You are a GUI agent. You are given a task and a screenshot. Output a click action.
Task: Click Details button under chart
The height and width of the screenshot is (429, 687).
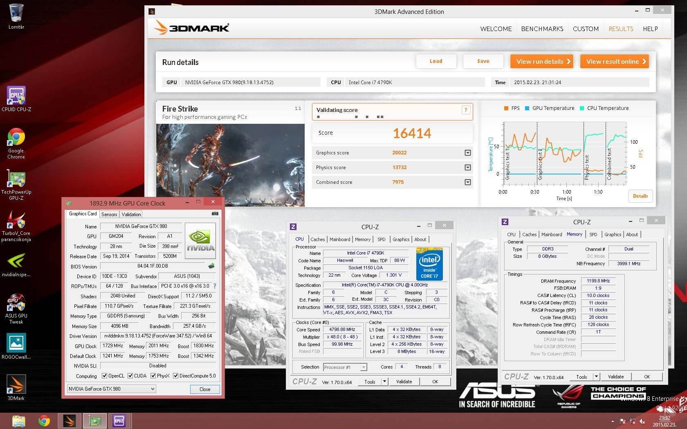(640, 196)
